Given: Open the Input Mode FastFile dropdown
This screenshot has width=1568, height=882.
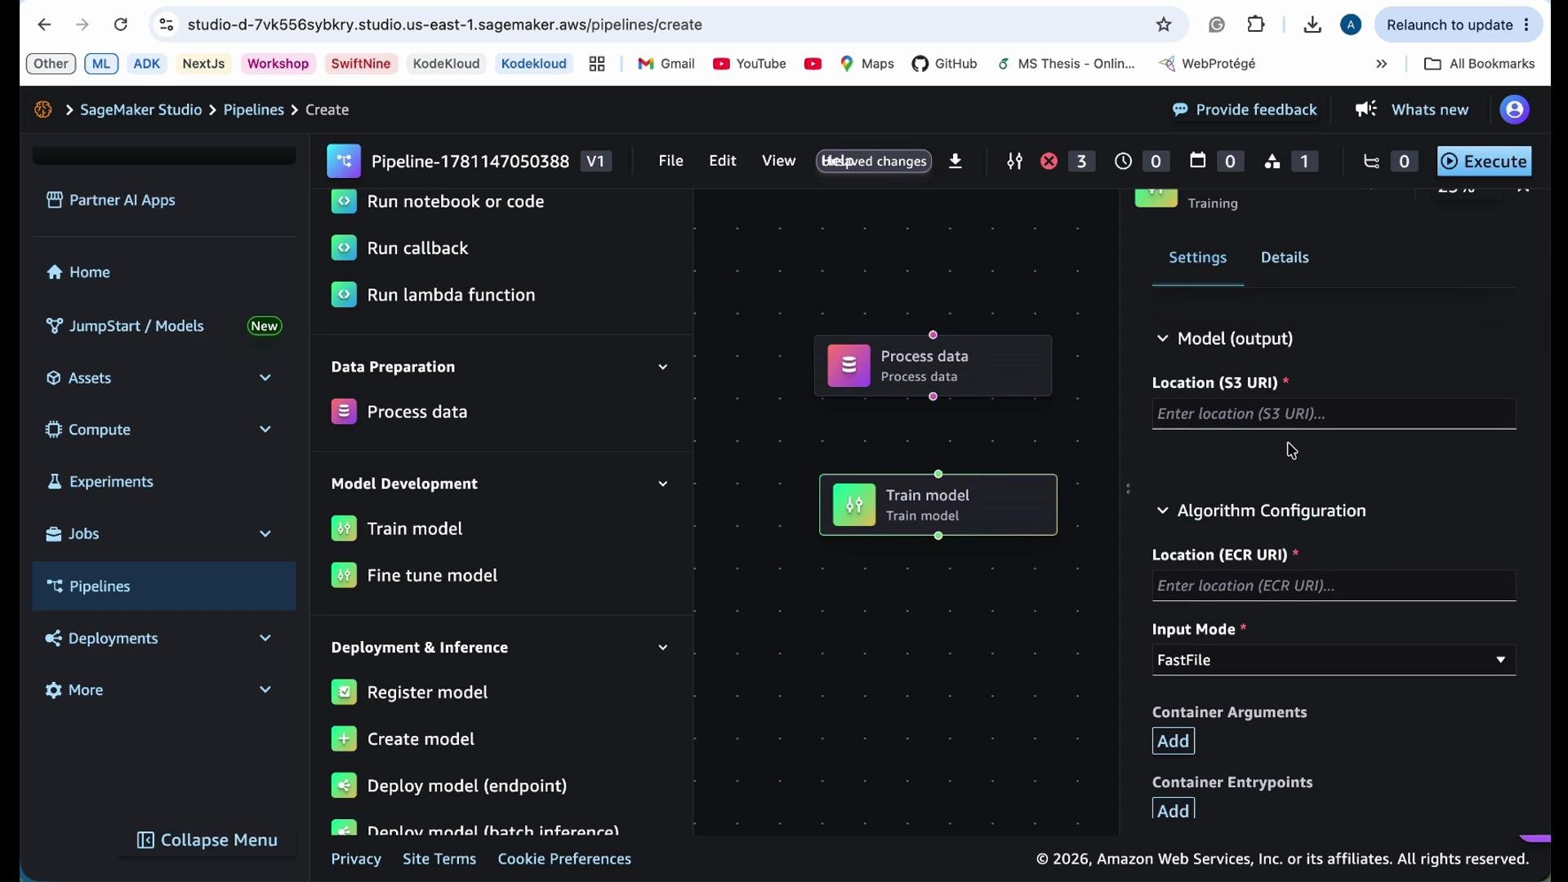Looking at the screenshot, I should 1334,661.
